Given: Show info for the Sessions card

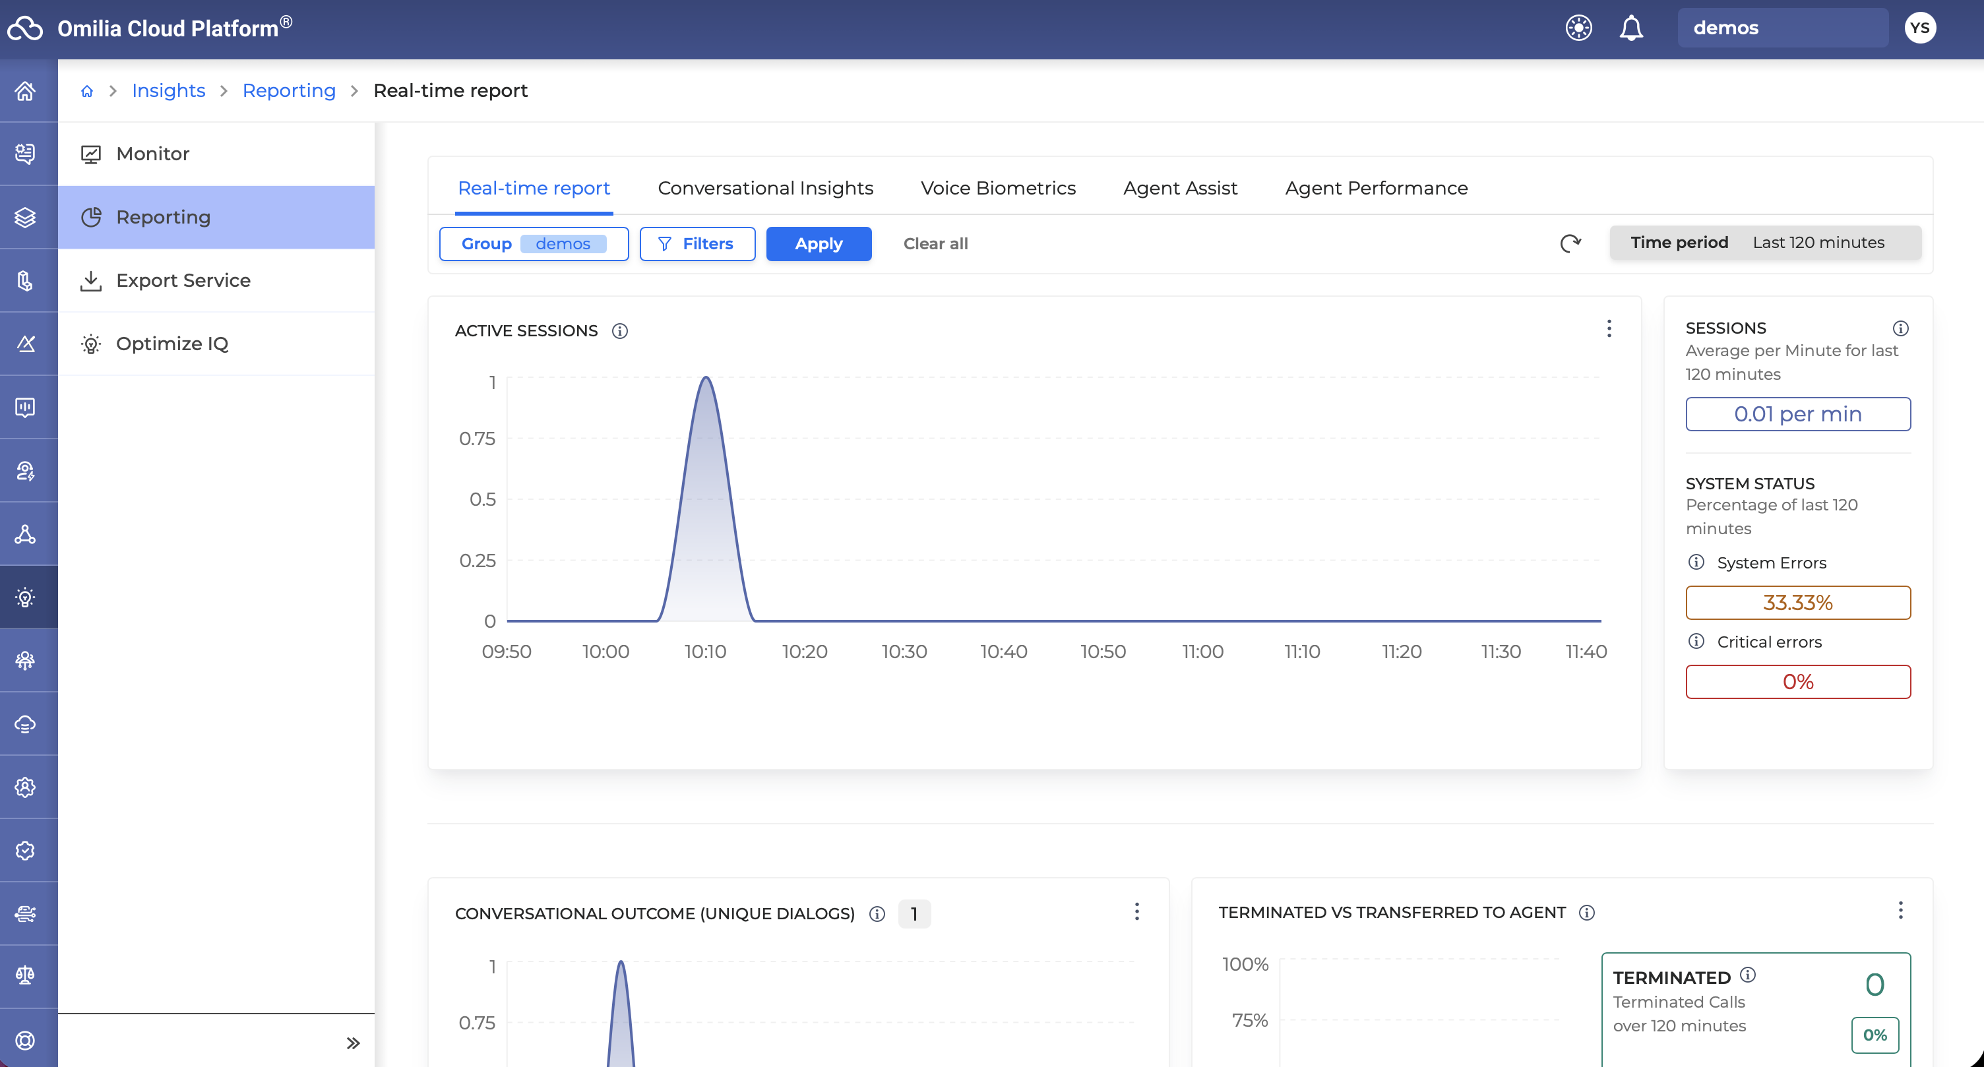Looking at the screenshot, I should coord(1901,328).
